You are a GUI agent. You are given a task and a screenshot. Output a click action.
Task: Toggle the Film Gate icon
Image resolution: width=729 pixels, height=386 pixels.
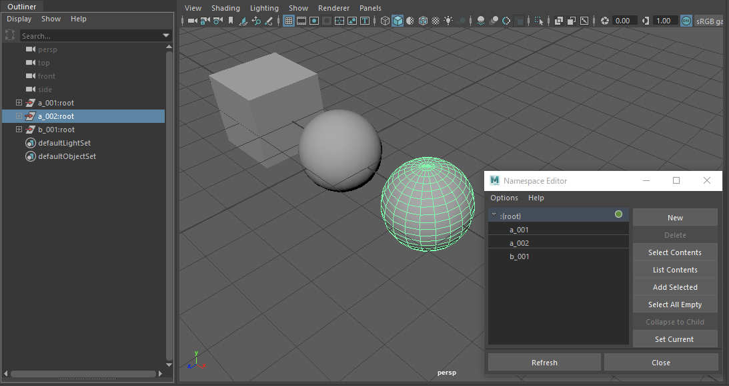click(301, 21)
